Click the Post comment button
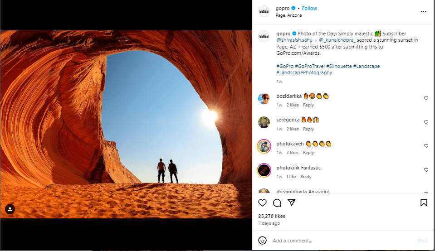The image size is (435, 251). click(x=422, y=241)
